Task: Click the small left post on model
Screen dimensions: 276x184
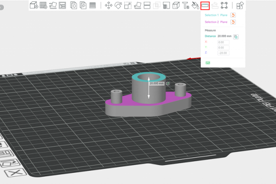Action: click(116, 96)
